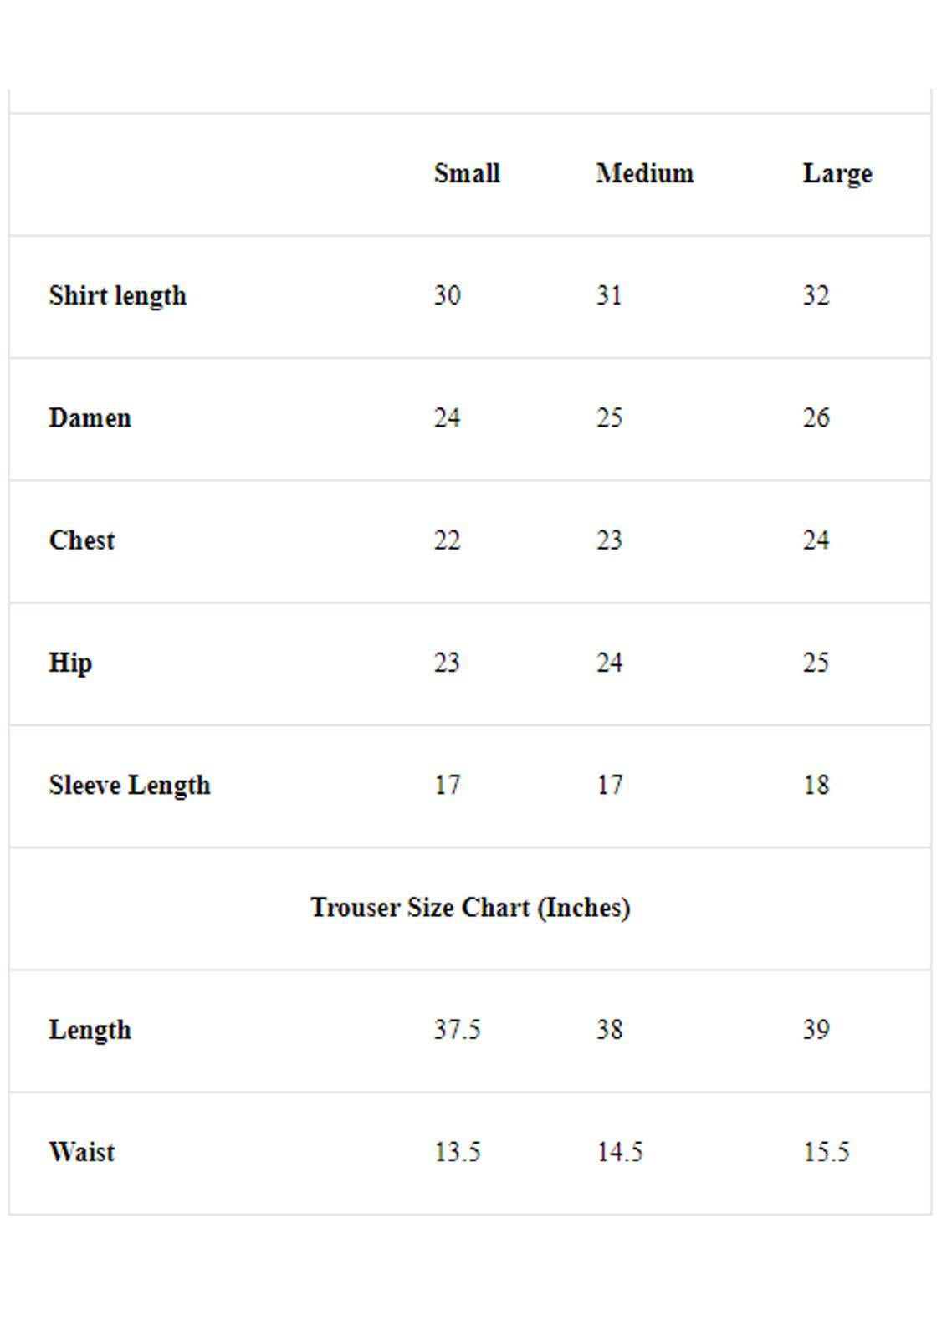Image resolution: width=952 pixels, height=1326 pixels.
Task: Click Large shirt length value 32
Action: click(x=816, y=295)
